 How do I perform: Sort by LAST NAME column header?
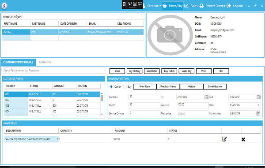click(x=45, y=24)
